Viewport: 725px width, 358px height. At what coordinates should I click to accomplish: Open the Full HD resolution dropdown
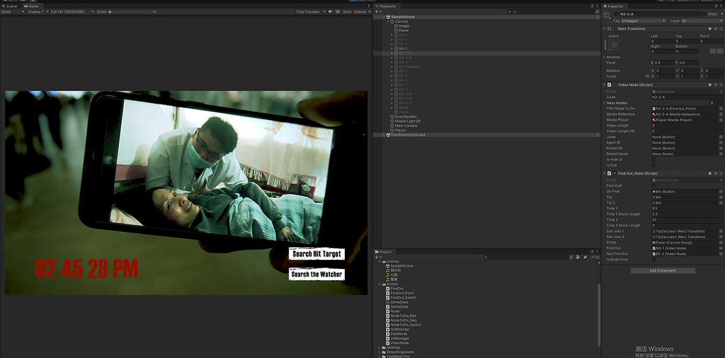pyautogui.click(x=71, y=12)
